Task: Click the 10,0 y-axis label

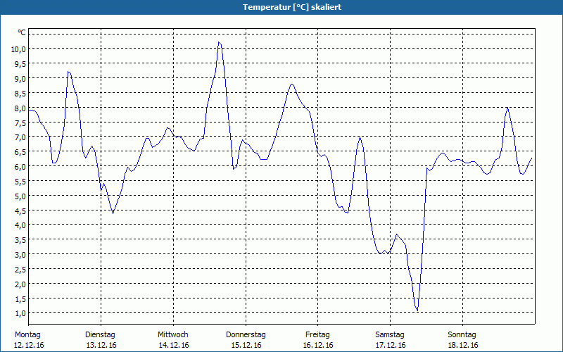Action: [18, 49]
